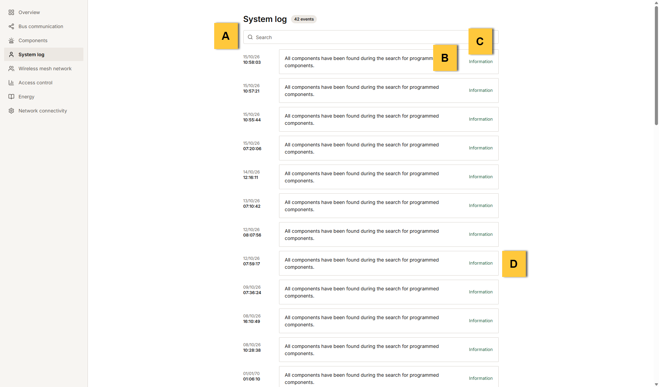659x387 pixels.
Task: Open the Components section
Action: (44, 40)
